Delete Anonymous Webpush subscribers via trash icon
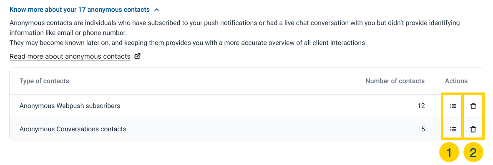 (473, 106)
